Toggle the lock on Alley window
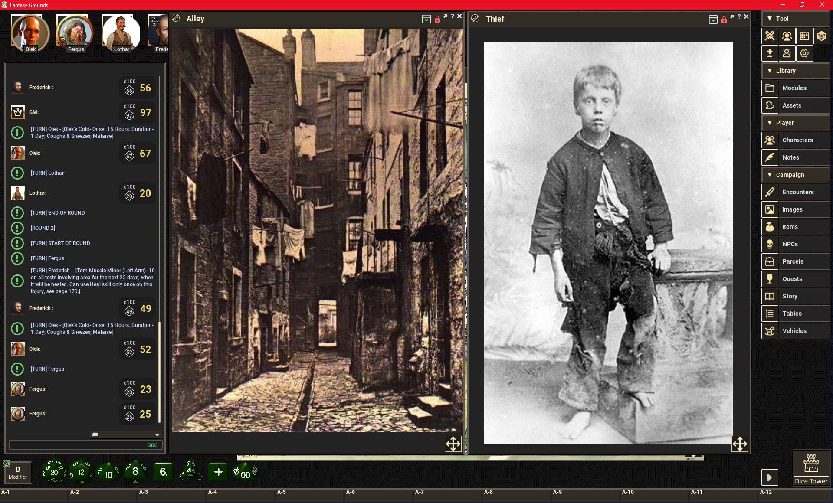Viewport: 833px width, 503px height. point(437,19)
